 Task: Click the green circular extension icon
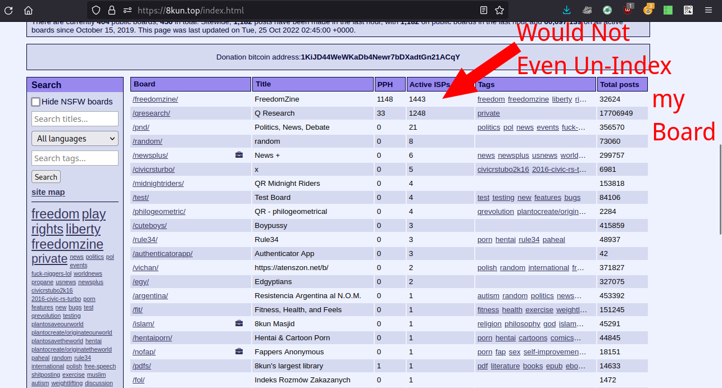607,10
